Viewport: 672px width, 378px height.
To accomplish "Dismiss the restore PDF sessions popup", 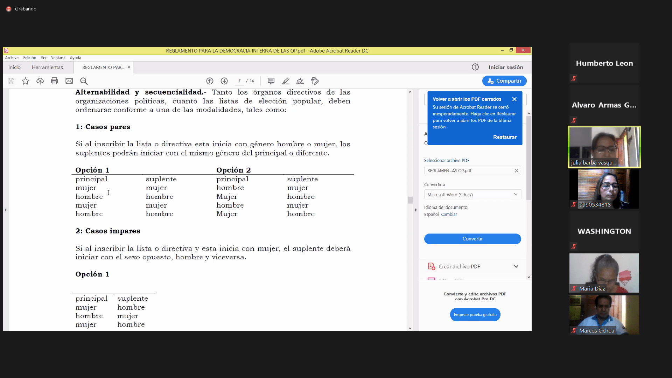I will [x=514, y=99].
